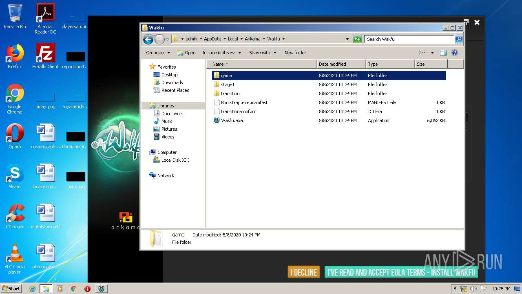Click the AppData breadcrumb in the address bar
This screenshot has height=294, width=522.
pos(212,39)
